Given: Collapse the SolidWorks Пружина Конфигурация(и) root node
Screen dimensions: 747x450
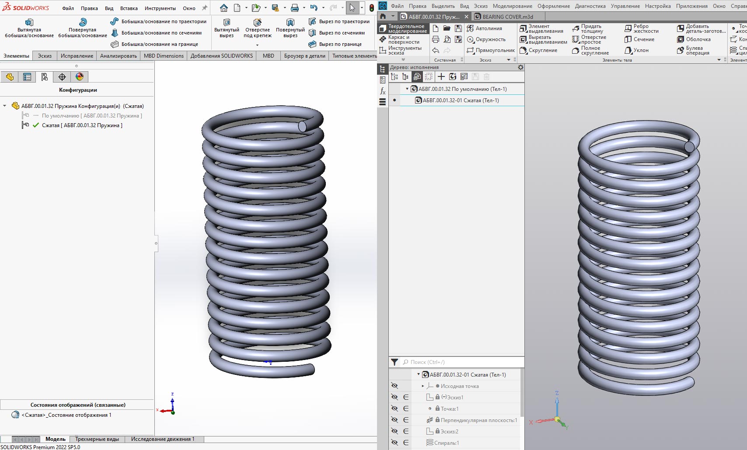Looking at the screenshot, I should [5, 106].
